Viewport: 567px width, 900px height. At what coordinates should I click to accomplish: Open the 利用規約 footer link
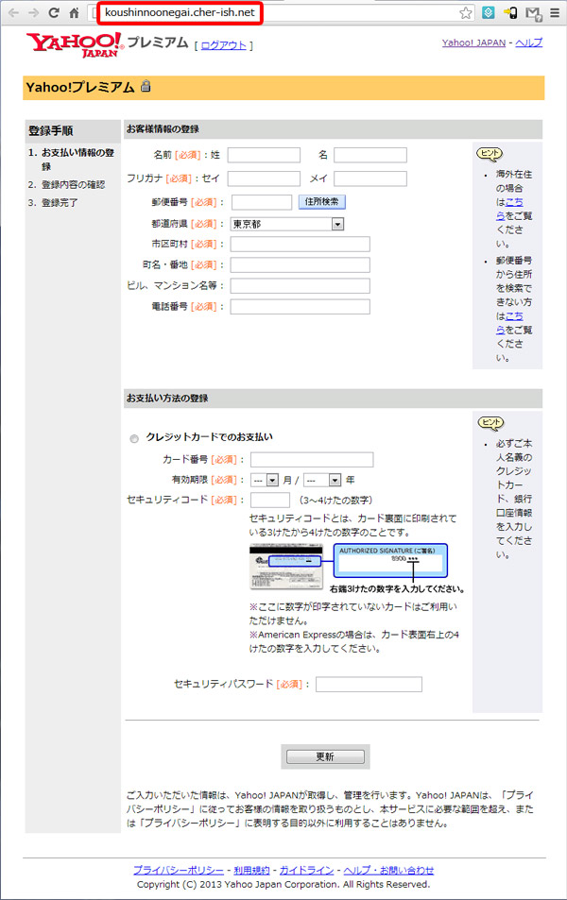[251, 870]
